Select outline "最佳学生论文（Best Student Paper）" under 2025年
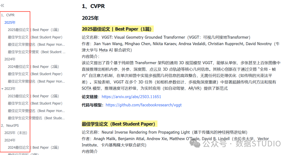The image size is (290, 155). pos(35,37)
